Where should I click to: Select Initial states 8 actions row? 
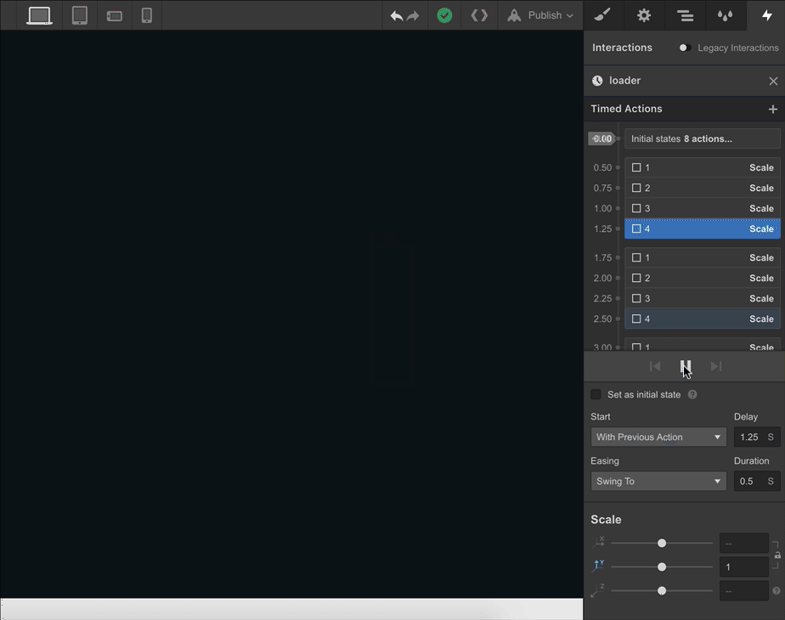tap(702, 138)
